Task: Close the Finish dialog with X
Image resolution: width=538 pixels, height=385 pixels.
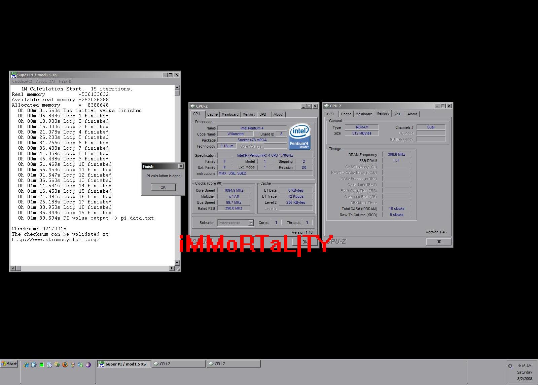Action: tap(181, 166)
